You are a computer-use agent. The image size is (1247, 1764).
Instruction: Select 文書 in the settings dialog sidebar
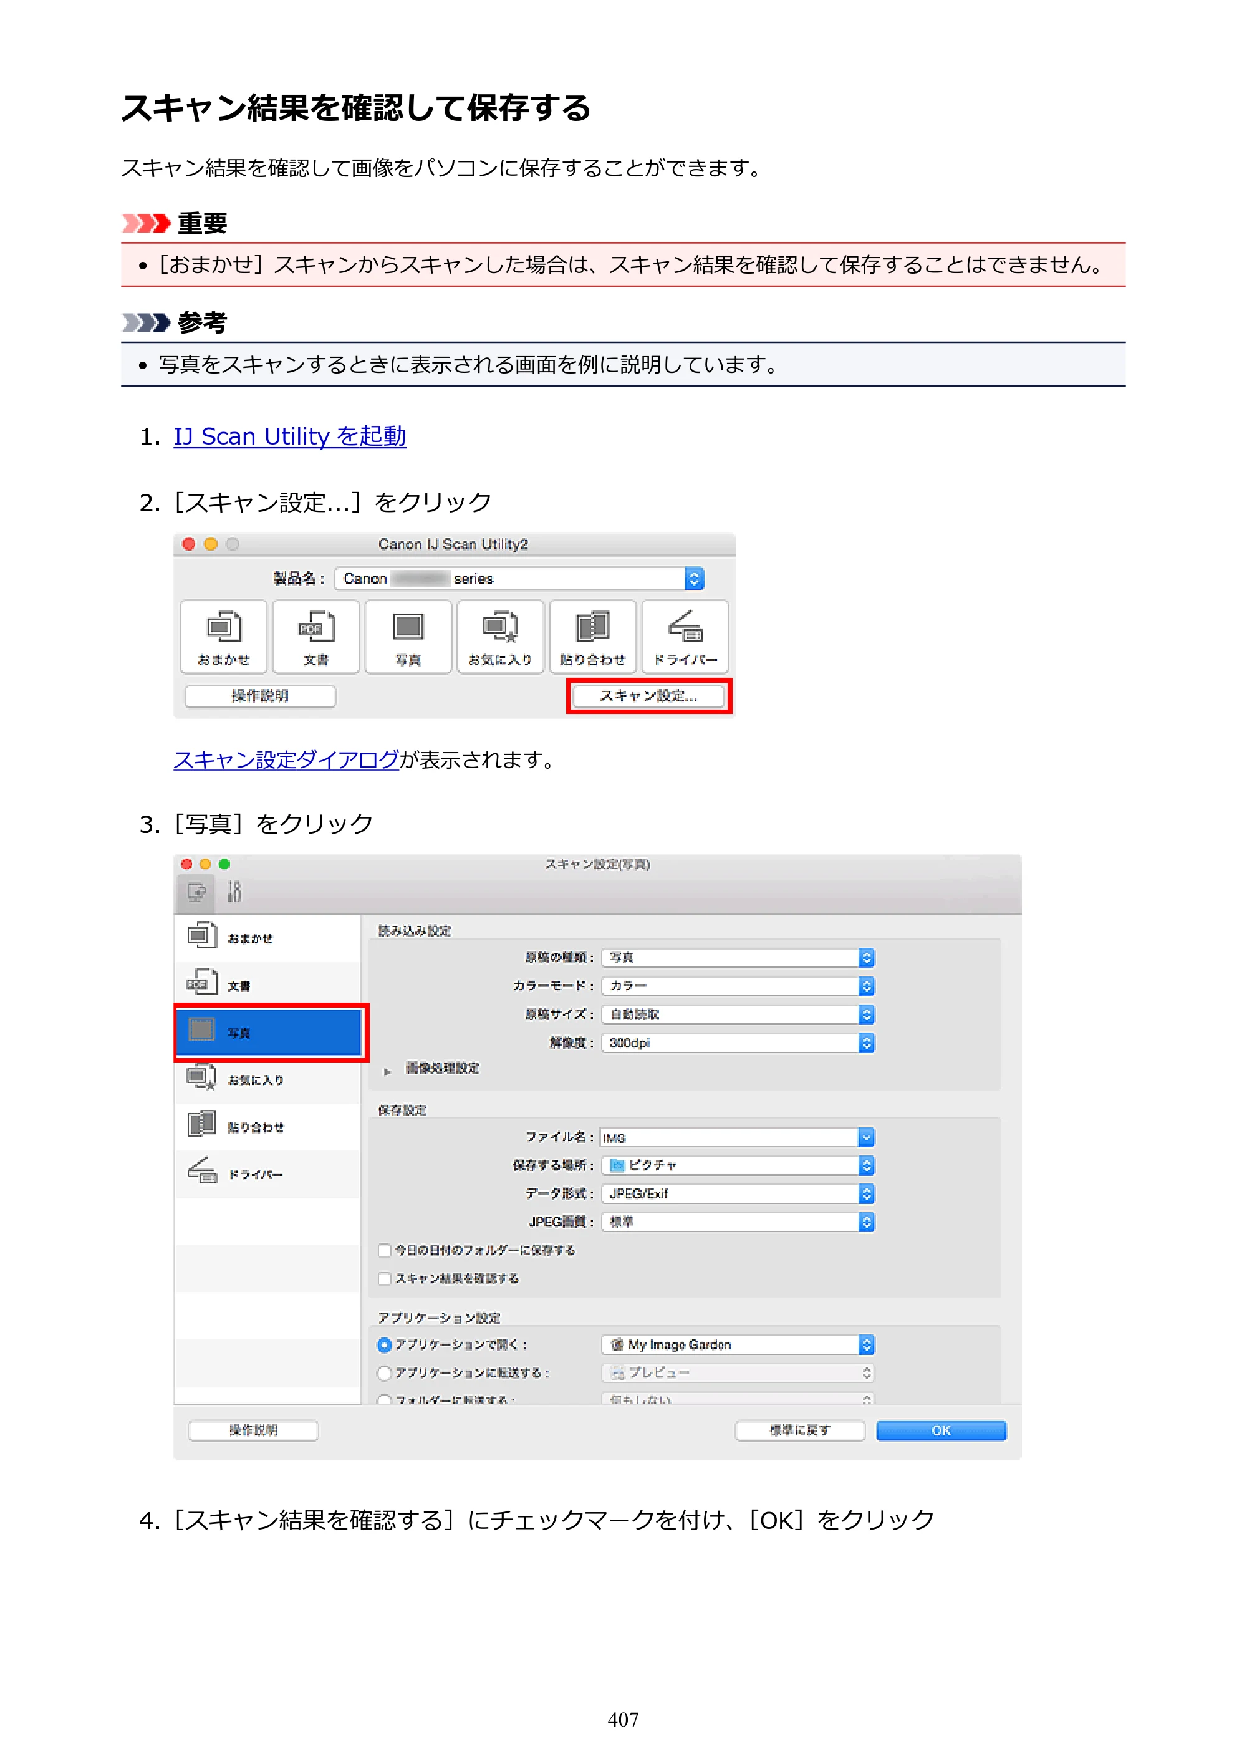coord(267,985)
